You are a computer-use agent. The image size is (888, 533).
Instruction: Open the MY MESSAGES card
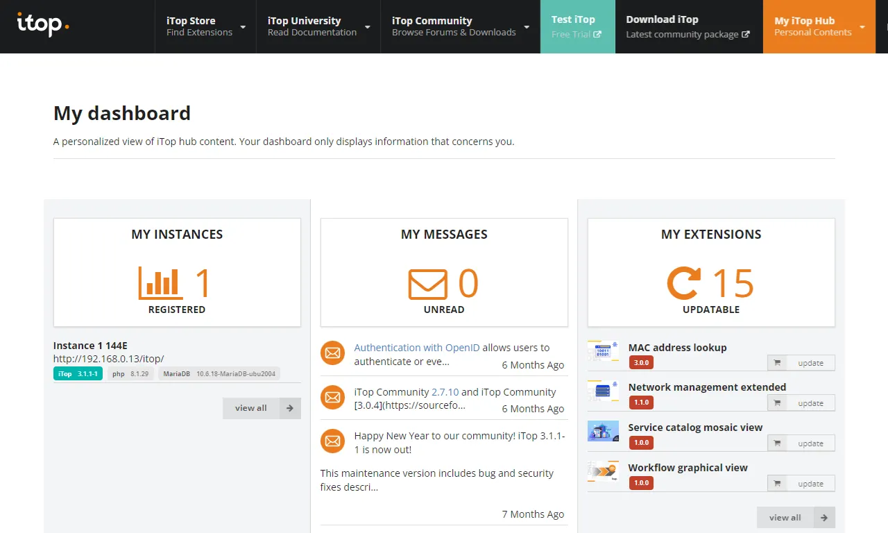[x=444, y=273]
